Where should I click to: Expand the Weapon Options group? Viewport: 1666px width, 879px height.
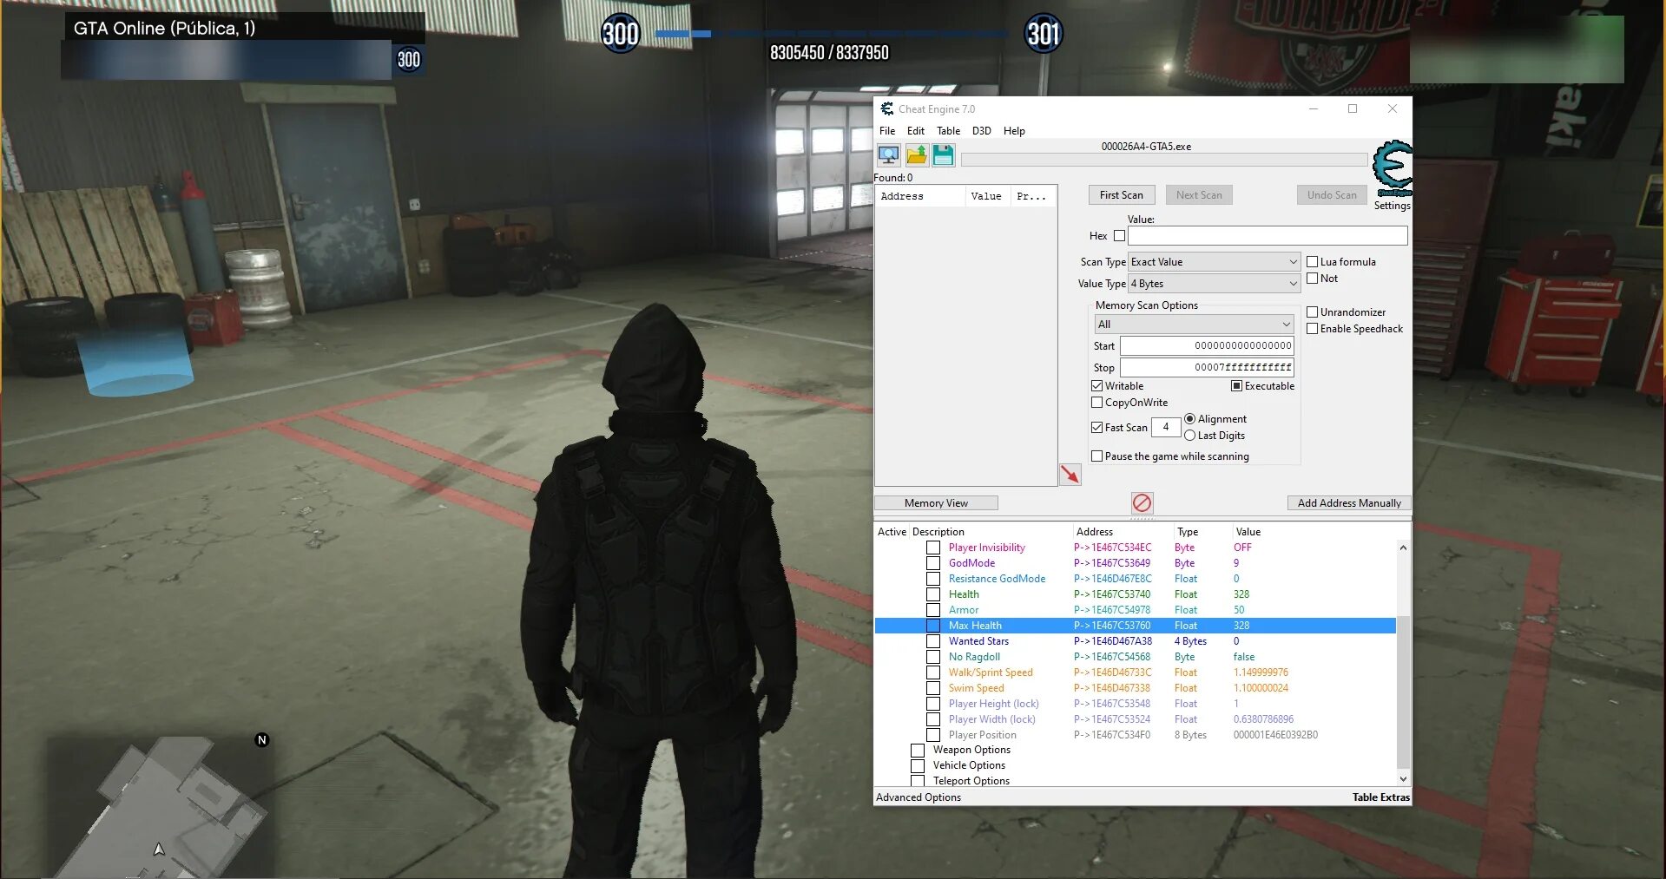[x=918, y=751]
